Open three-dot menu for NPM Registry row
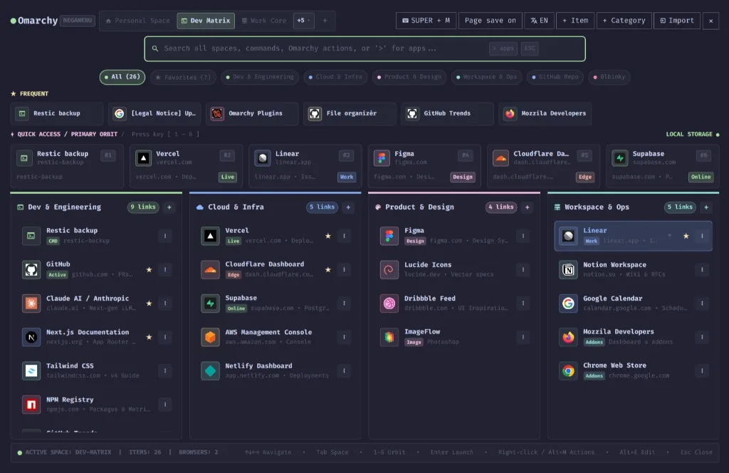The image size is (729, 473). coord(165,405)
